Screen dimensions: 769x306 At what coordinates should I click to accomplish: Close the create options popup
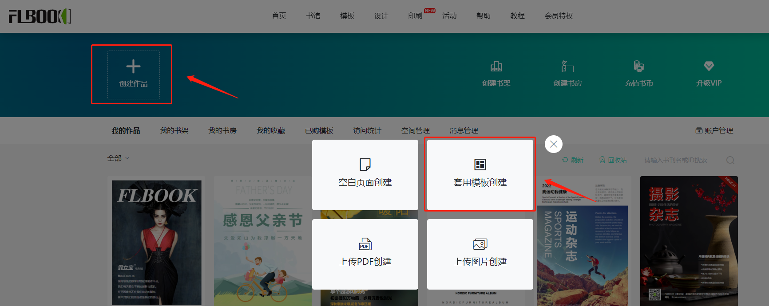(x=554, y=144)
